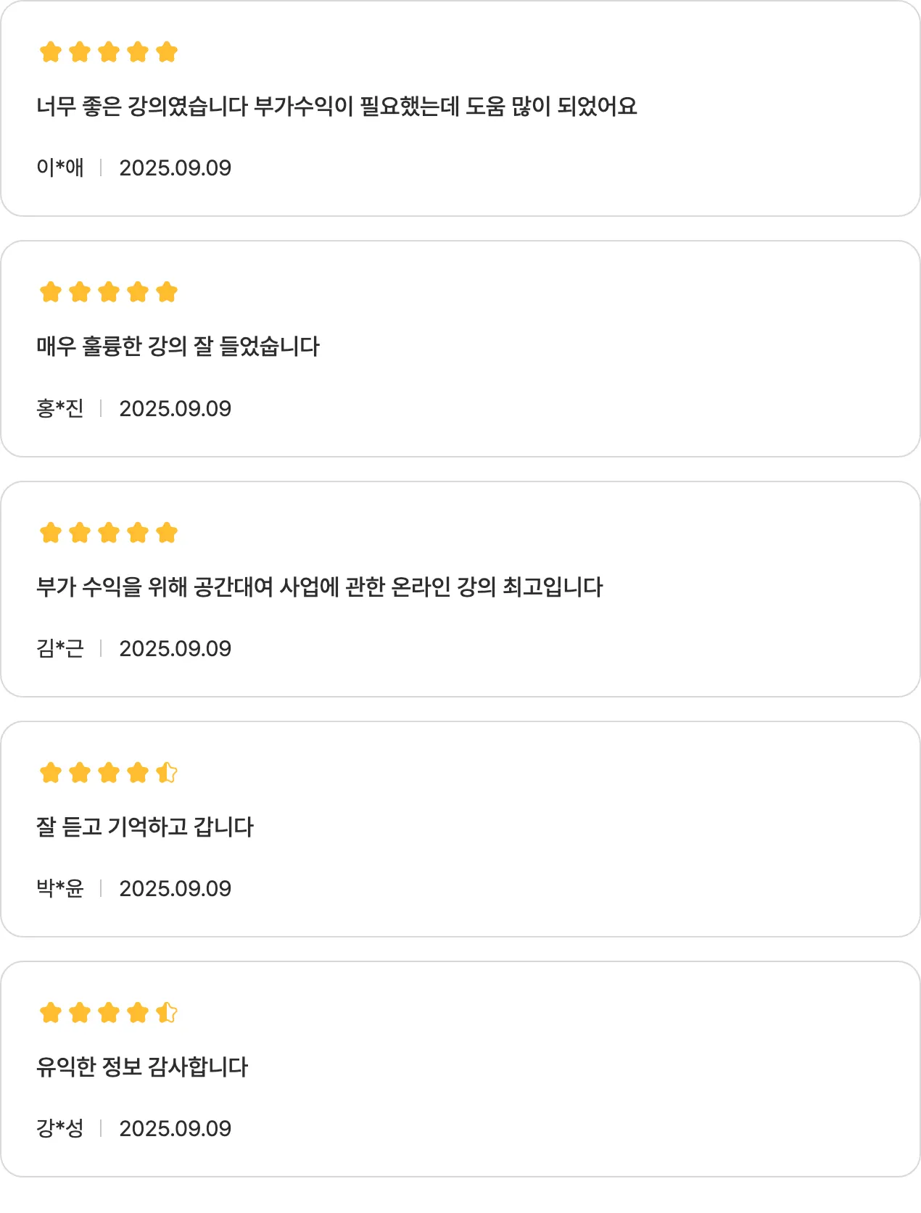921x1213 pixels.
Task: Click the second star in 박*윤's review
Action: (x=80, y=773)
